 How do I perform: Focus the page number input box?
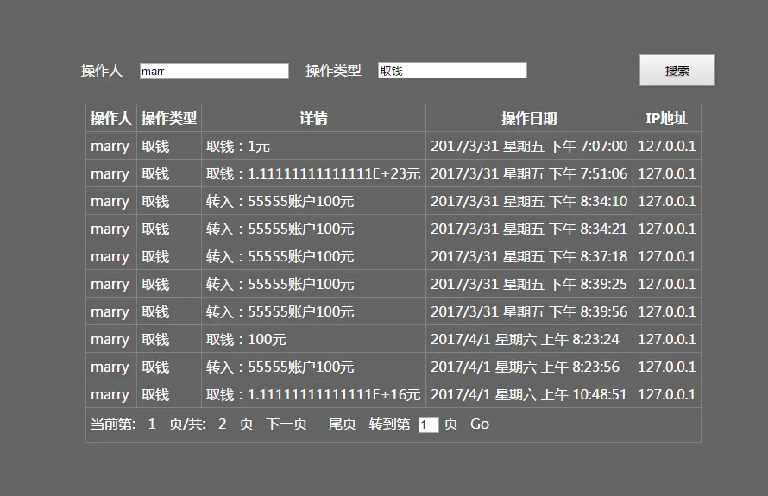pos(429,424)
